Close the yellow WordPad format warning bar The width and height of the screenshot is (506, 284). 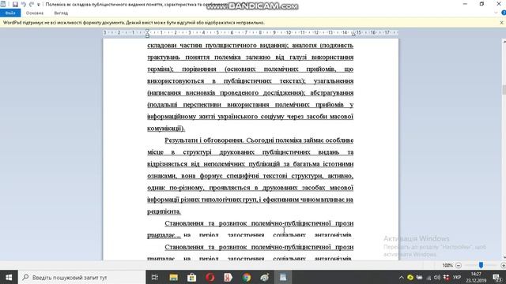[501, 23]
